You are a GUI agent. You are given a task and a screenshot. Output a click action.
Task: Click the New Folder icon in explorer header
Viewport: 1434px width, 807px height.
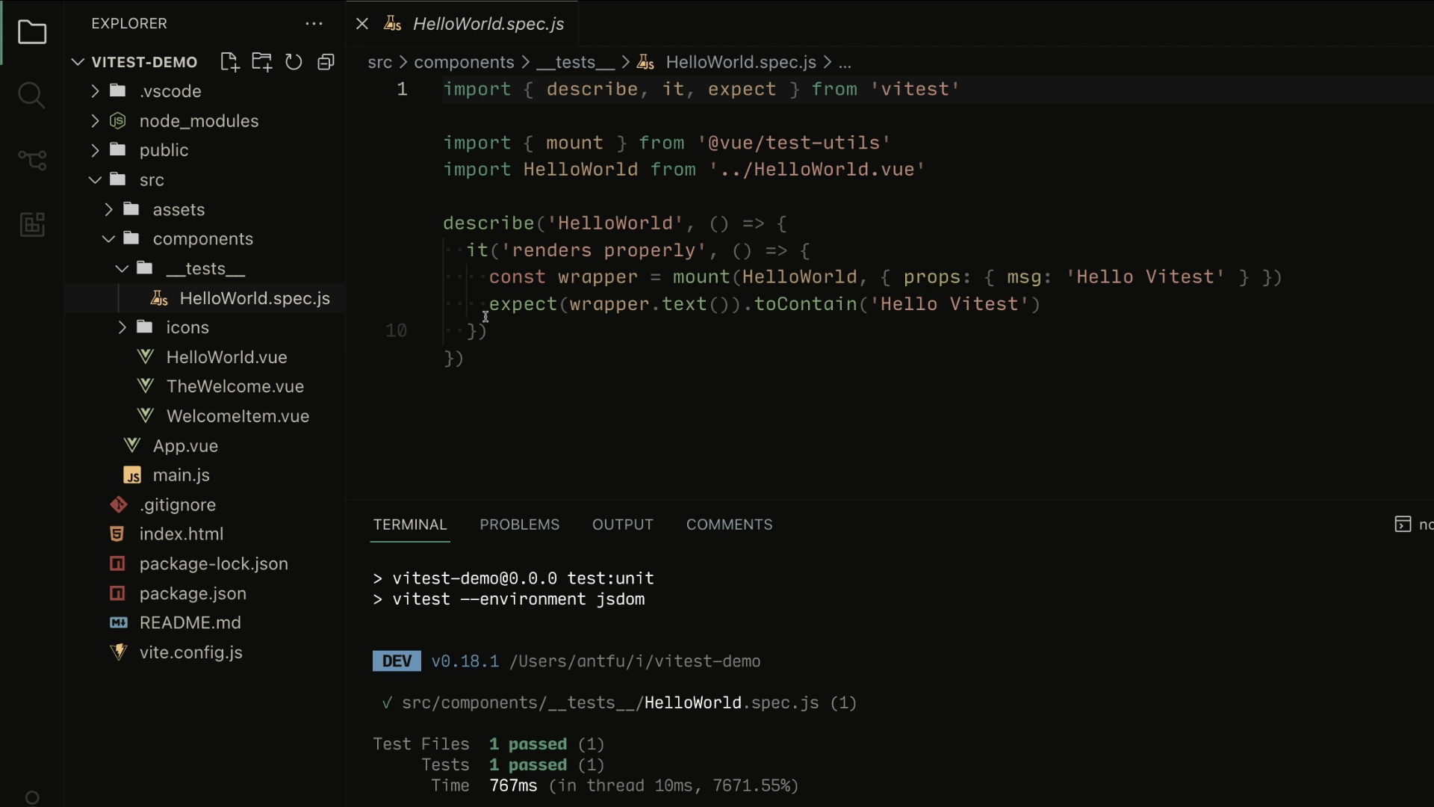[261, 62]
